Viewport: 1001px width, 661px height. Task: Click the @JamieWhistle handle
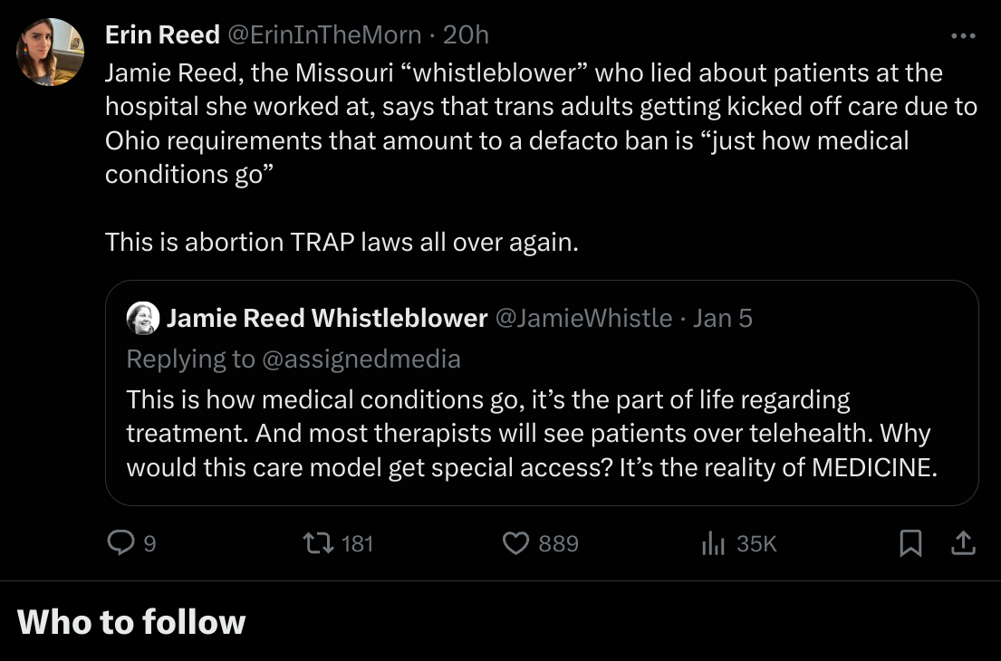[583, 318]
